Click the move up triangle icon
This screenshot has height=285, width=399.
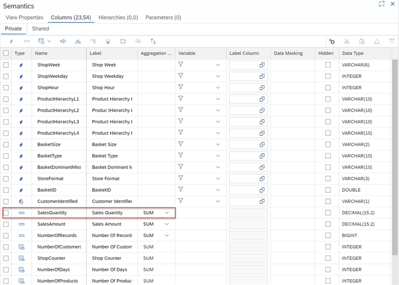click(x=377, y=41)
